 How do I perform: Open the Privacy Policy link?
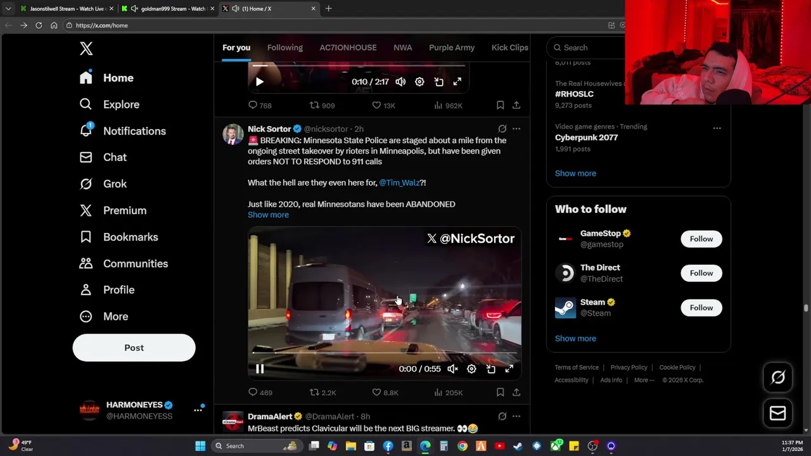point(629,367)
